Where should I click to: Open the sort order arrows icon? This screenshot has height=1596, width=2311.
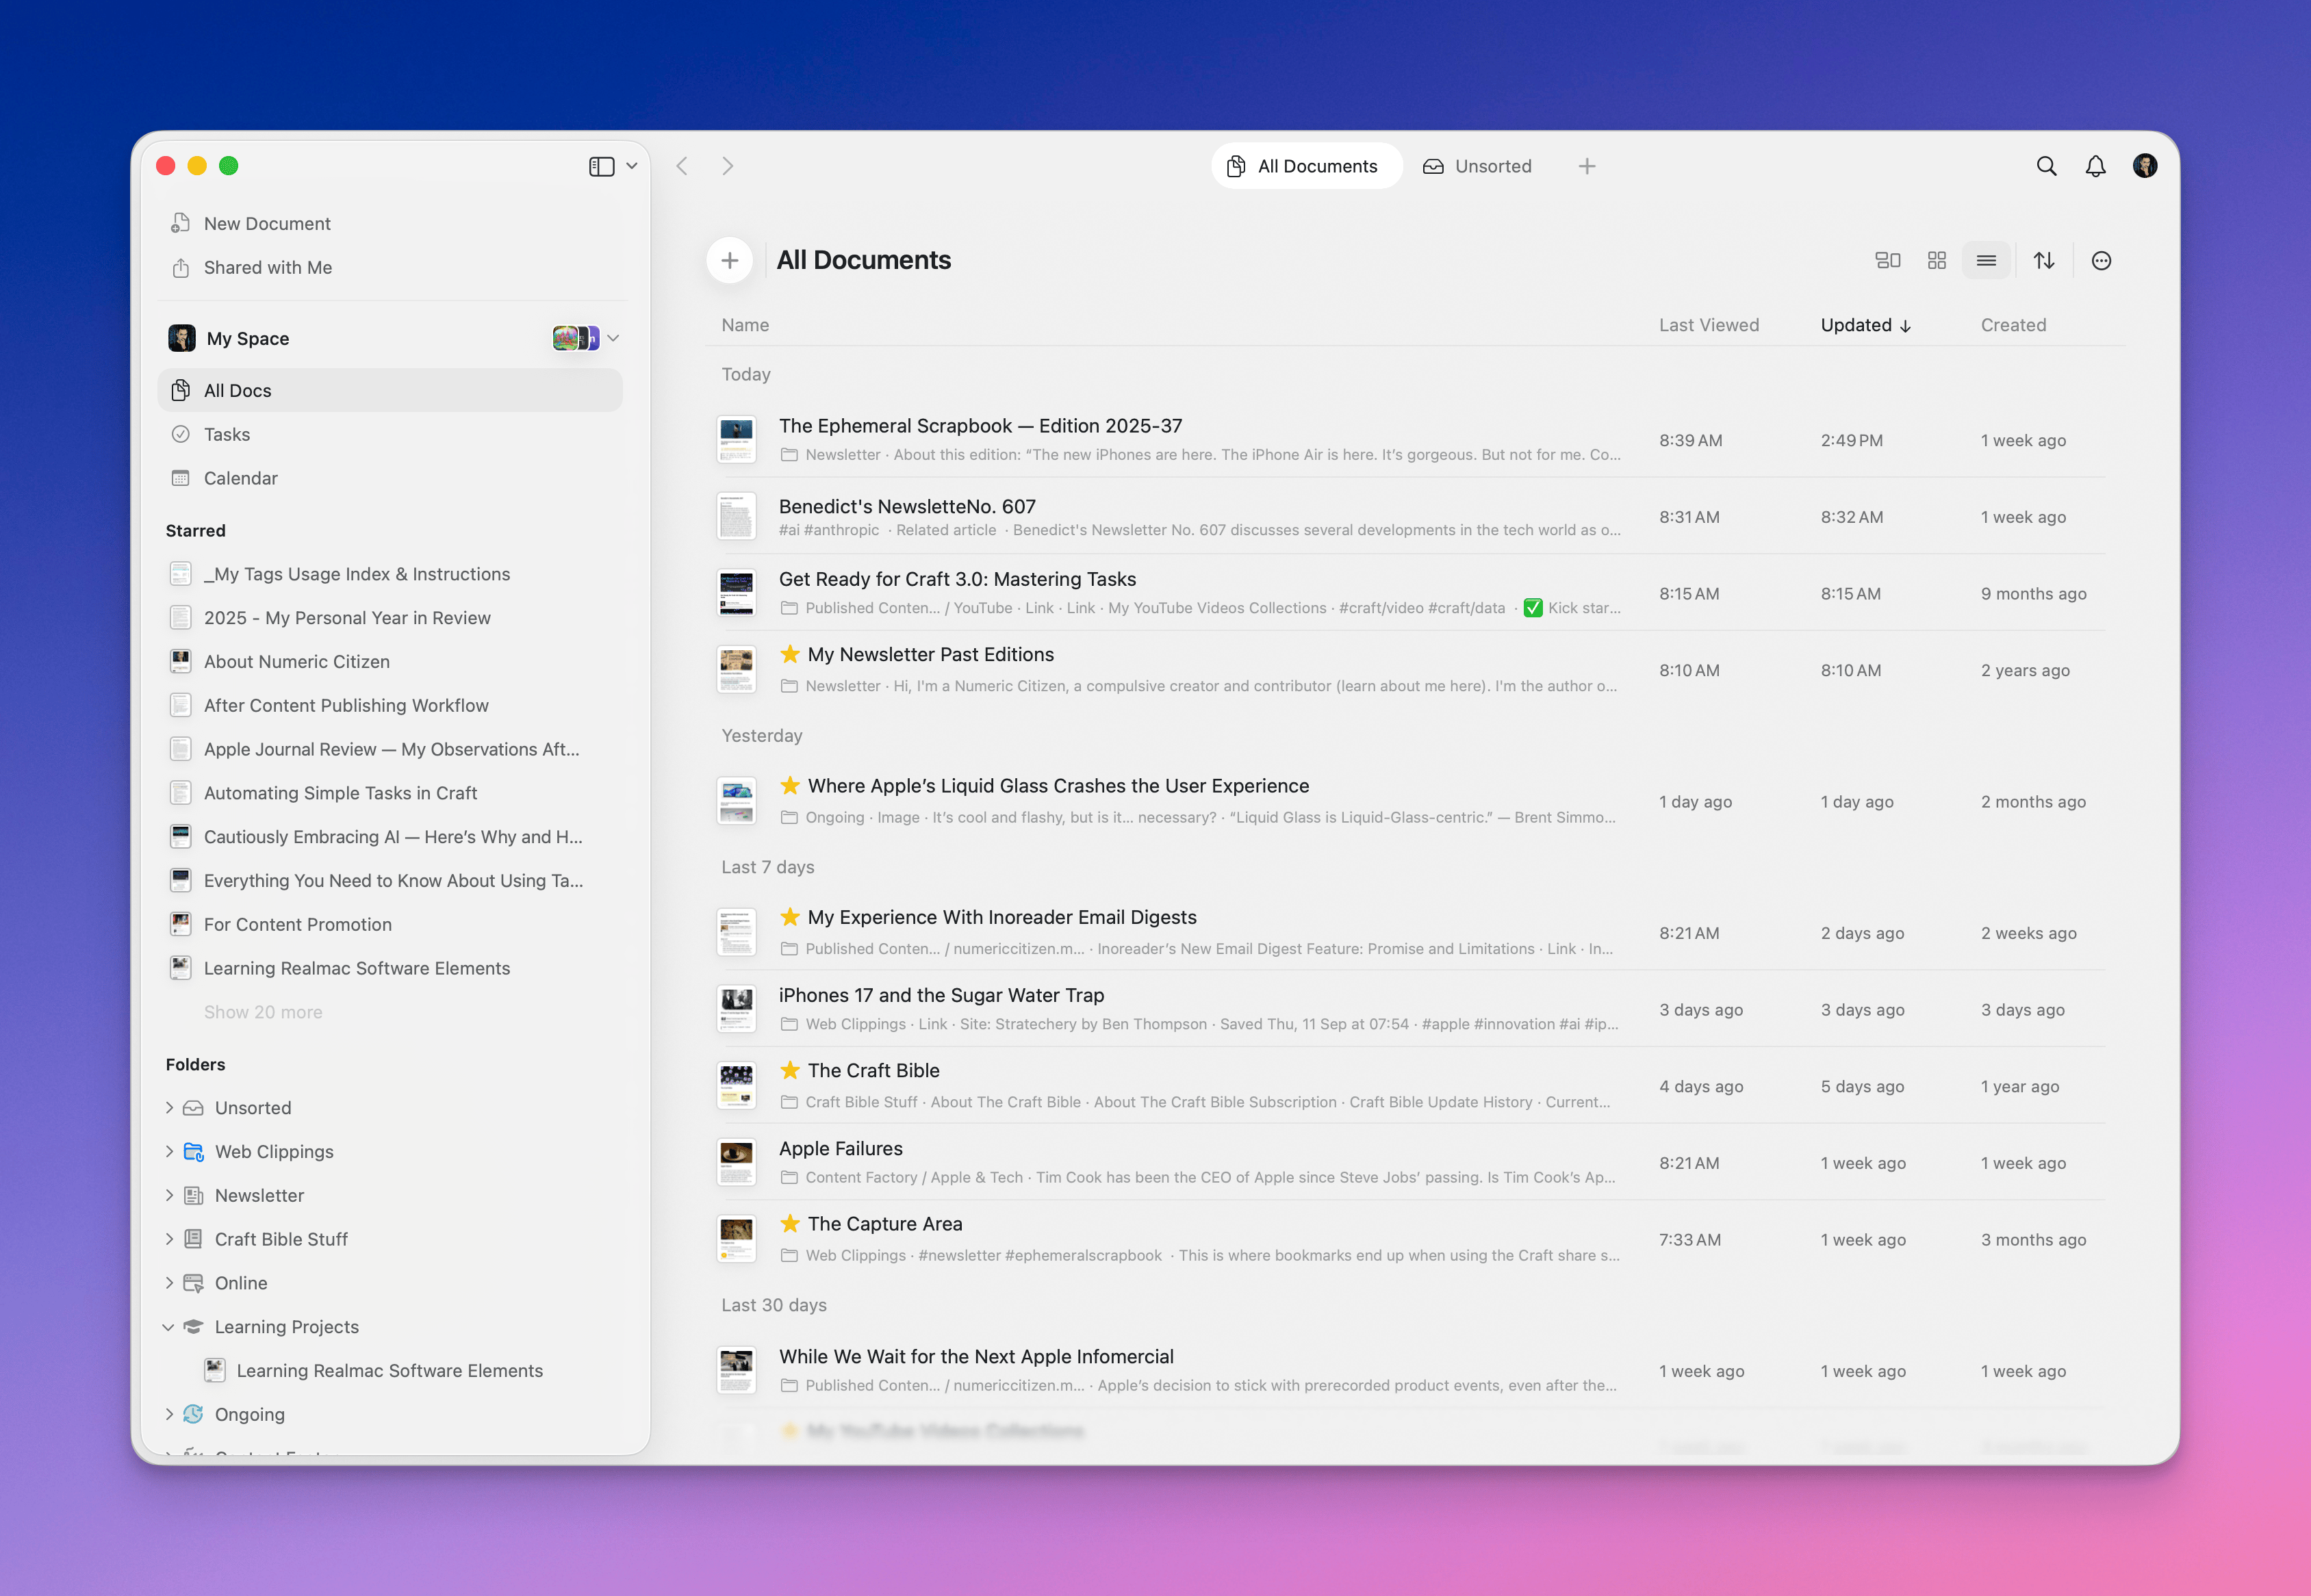[2044, 261]
